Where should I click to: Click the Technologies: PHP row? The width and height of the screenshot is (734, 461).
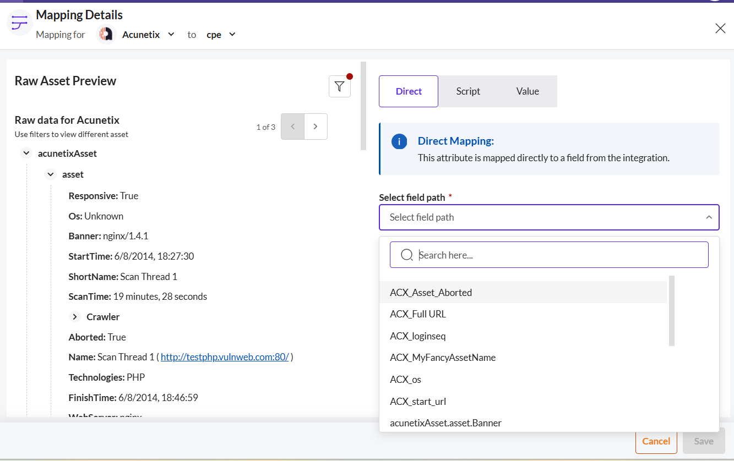click(x=107, y=377)
